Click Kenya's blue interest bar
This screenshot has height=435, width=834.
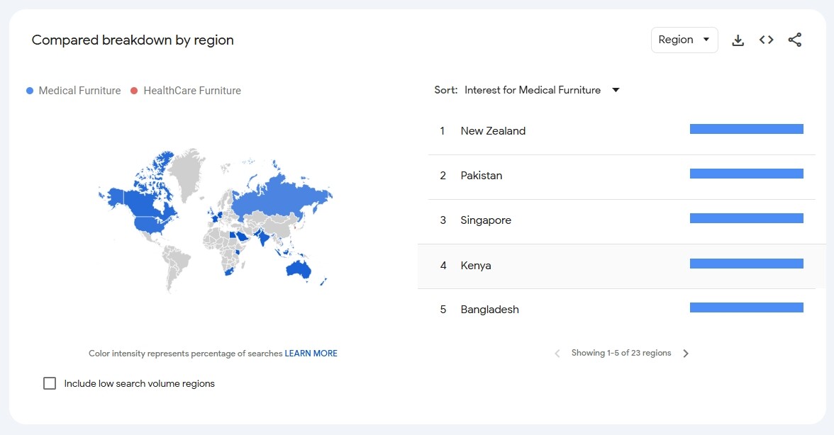746,264
